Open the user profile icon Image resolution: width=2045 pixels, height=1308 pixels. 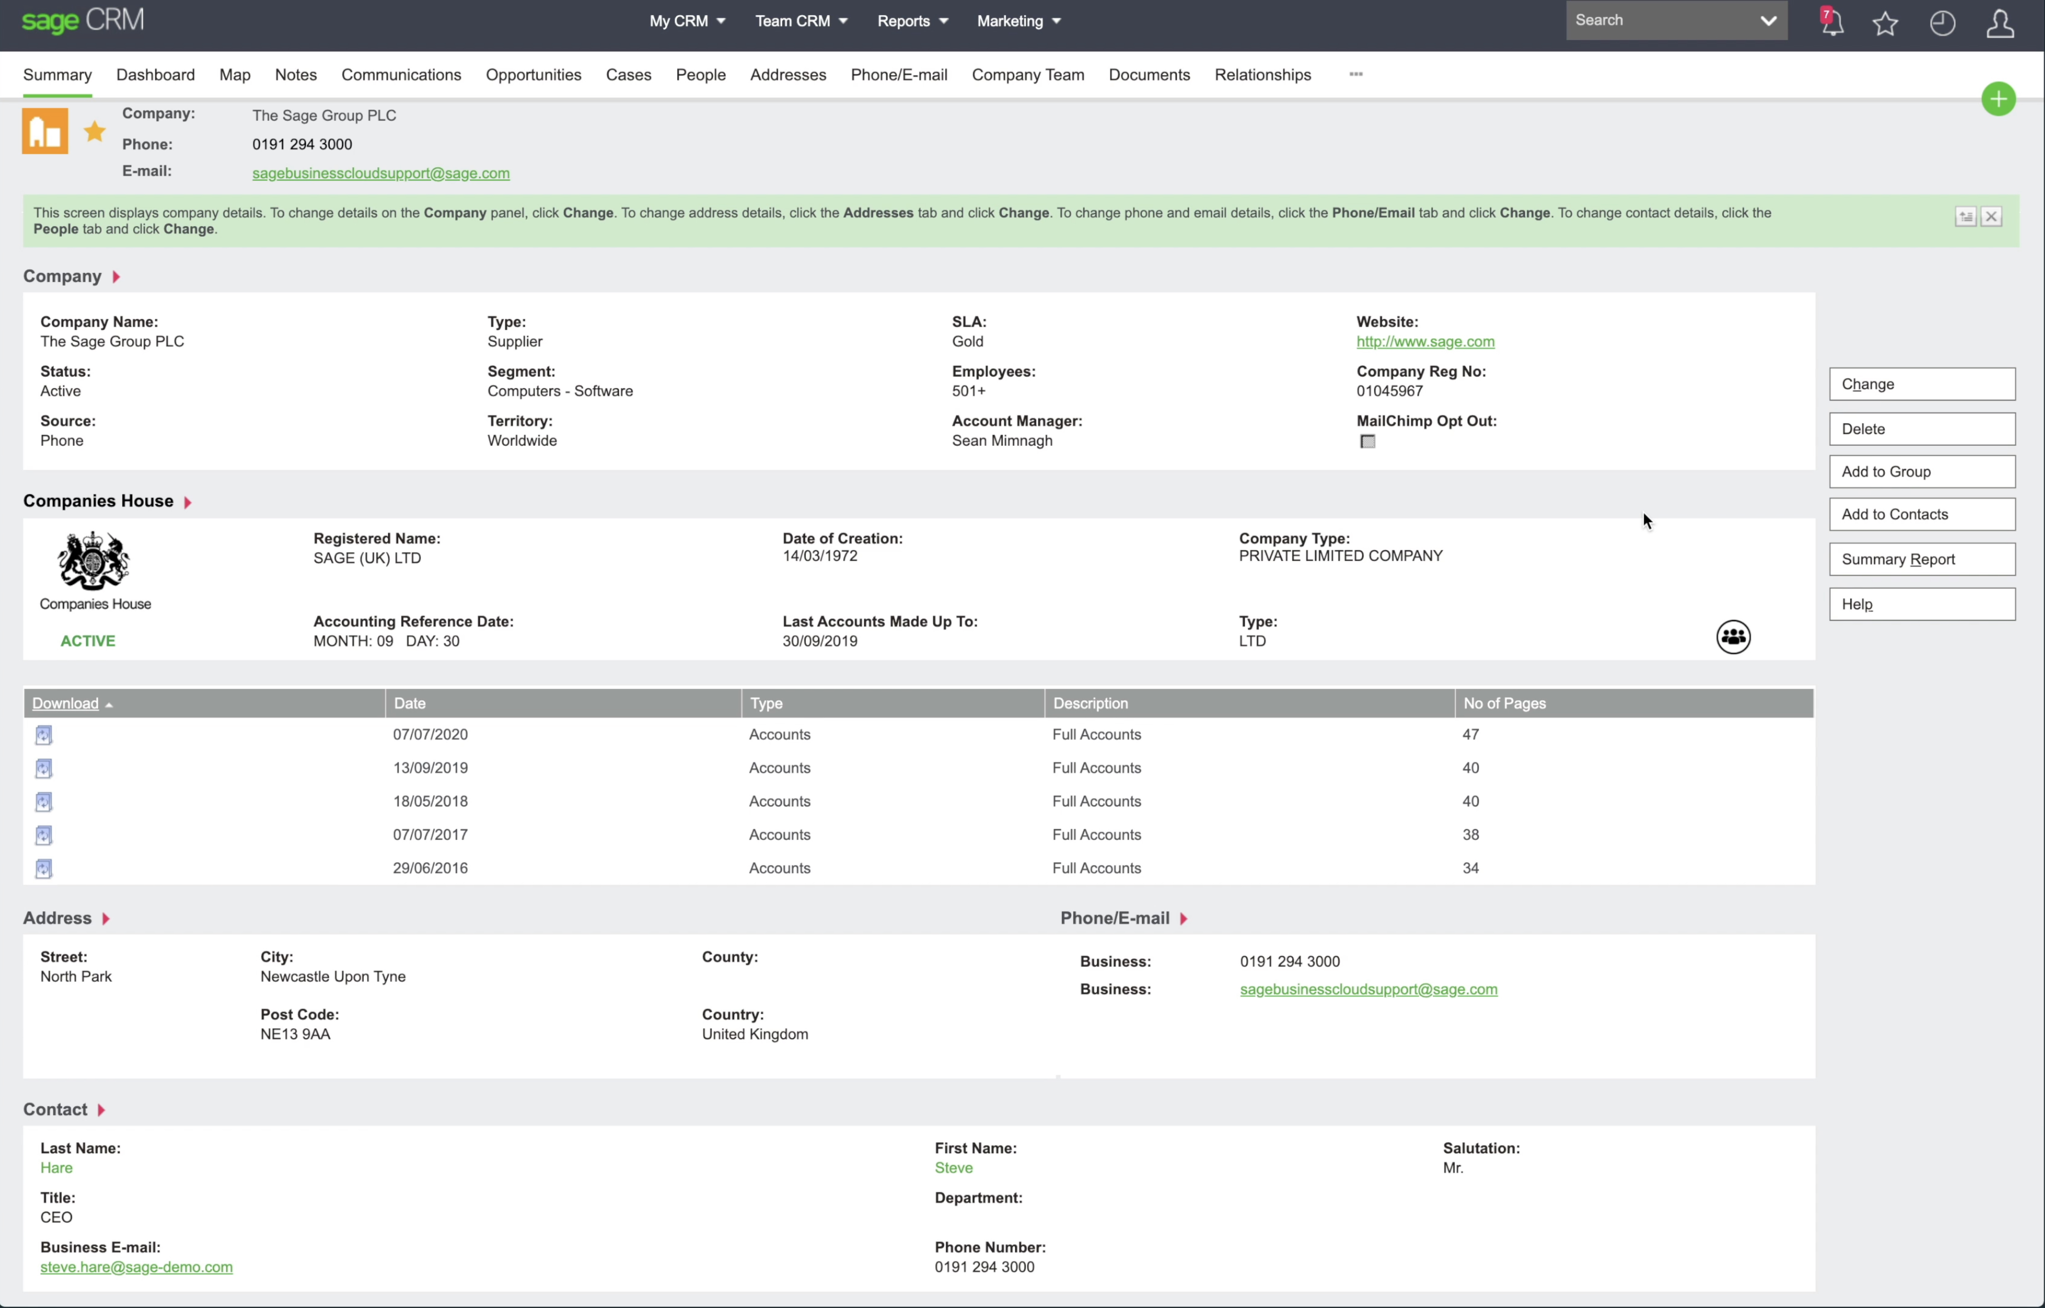tap(1999, 23)
